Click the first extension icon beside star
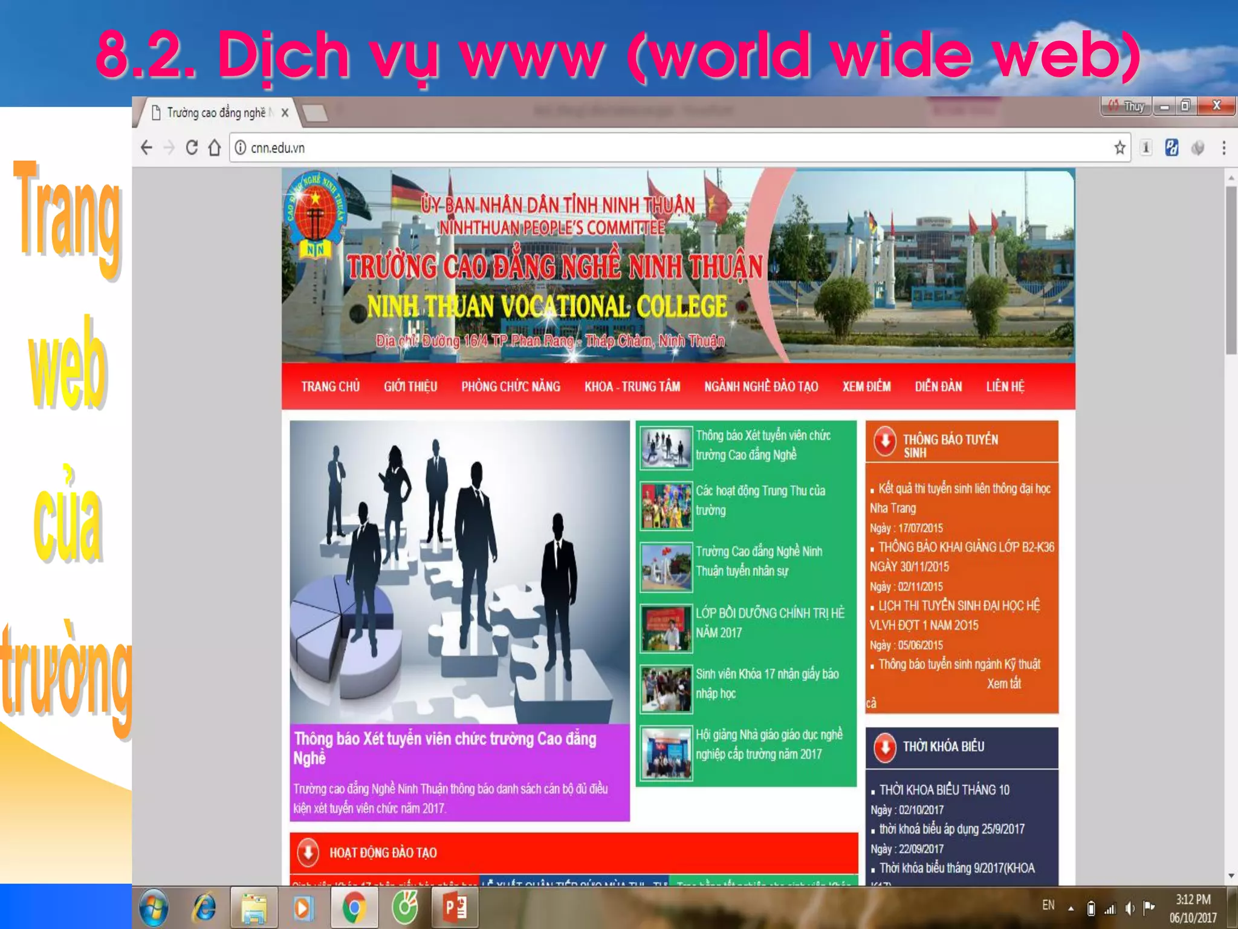The image size is (1238, 929). (x=1146, y=148)
